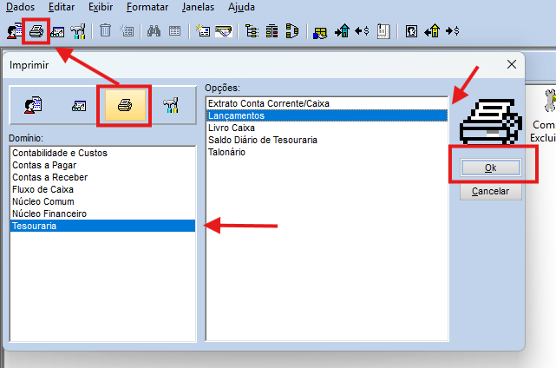Viewport: 556px width, 368px height.
Task: Select the hammer tools button in the dialog
Action: tap(171, 105)
